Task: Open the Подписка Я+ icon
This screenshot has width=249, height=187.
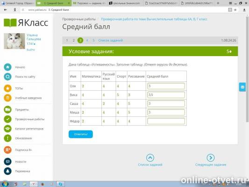Action: click(7, 150)
